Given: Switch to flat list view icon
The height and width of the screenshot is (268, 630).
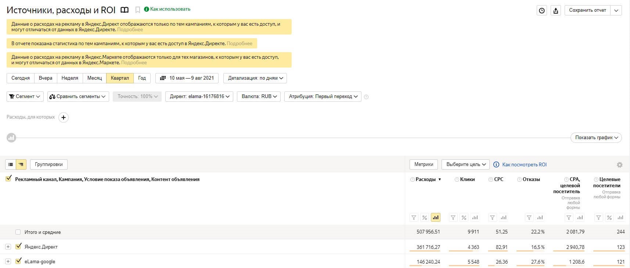Looking at the screenshot, I should 11,164.
